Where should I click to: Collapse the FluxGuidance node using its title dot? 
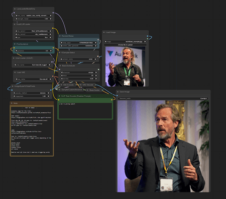[x=15, y=44]
